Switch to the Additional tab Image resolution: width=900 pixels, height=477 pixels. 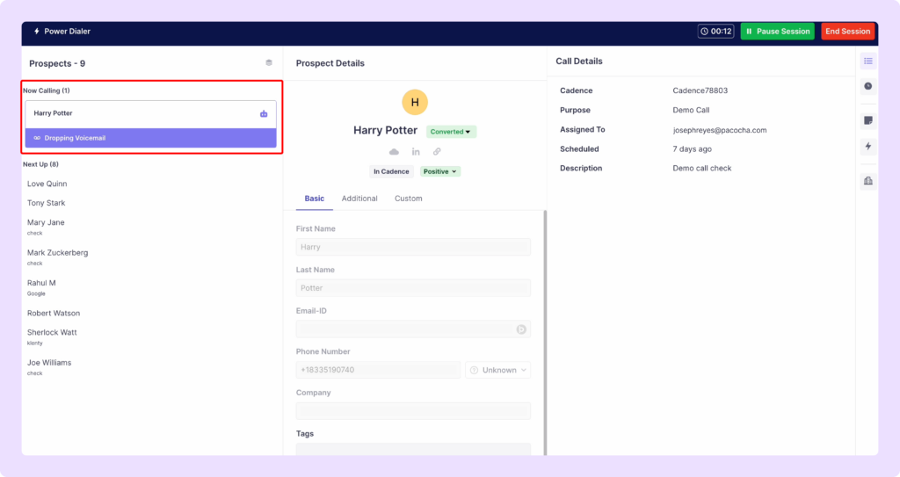(x=359, y=199)
